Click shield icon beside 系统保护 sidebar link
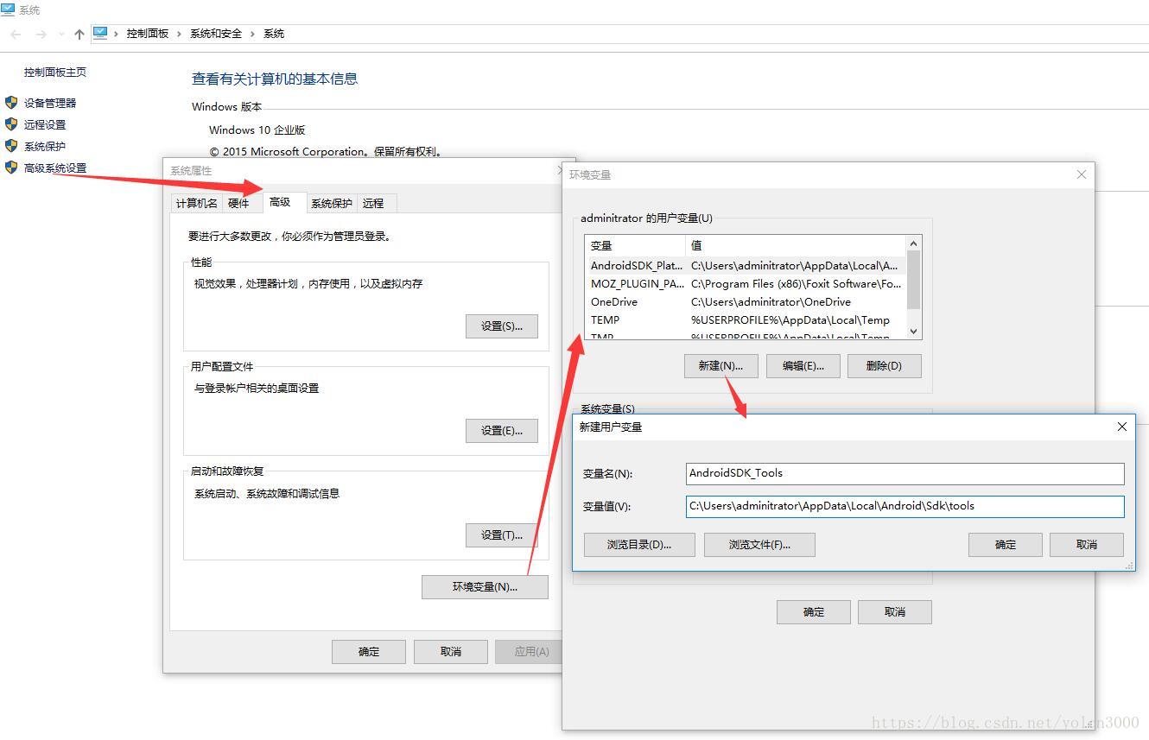The image size is (1149, 740). click(x=11, y=145)
